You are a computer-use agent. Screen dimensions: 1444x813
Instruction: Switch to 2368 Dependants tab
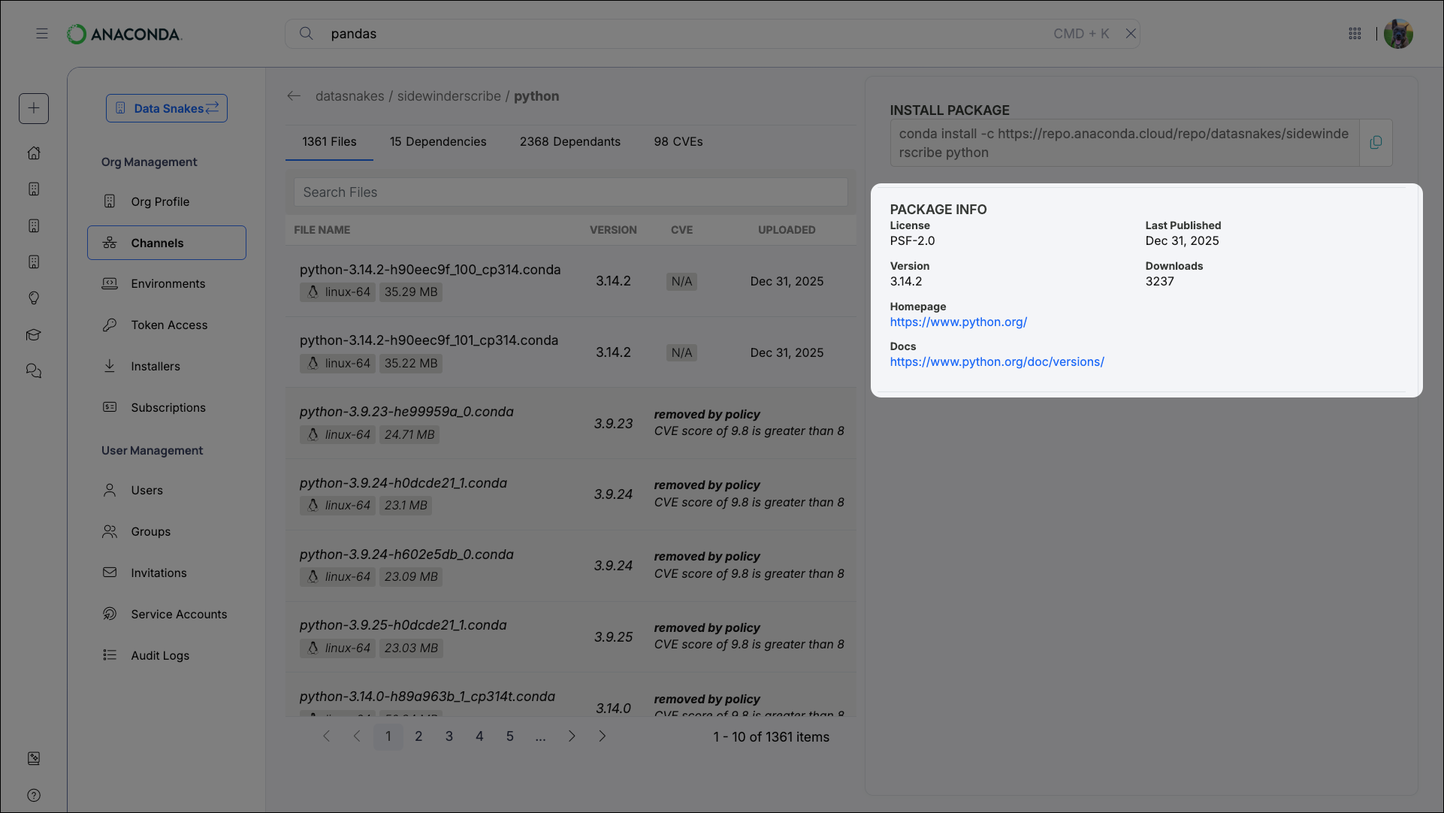coord(570,142)
